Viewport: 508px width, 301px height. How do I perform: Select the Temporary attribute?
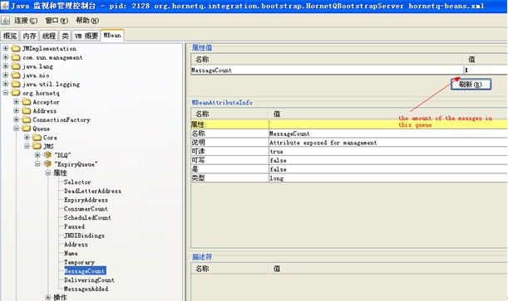pos(79,262)
